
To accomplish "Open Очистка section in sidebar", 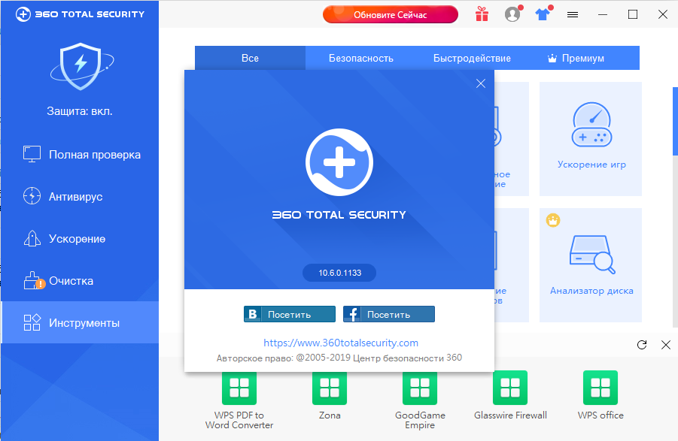I will click(80, 281).
